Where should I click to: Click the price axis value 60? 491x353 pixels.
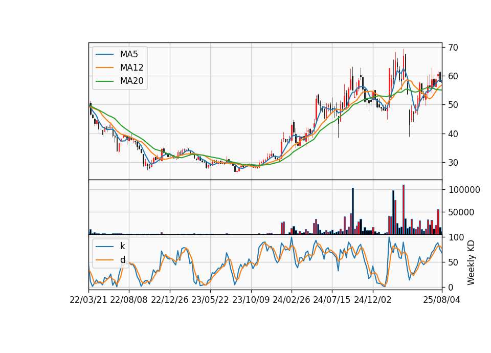pos(453,76)
